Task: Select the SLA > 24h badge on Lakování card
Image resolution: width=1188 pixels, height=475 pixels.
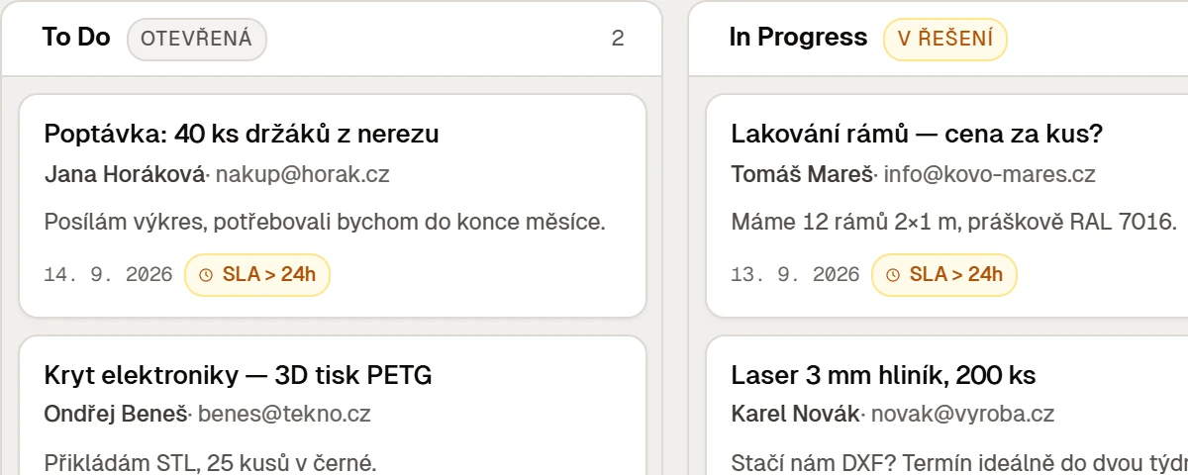Action: coord(943,275)
